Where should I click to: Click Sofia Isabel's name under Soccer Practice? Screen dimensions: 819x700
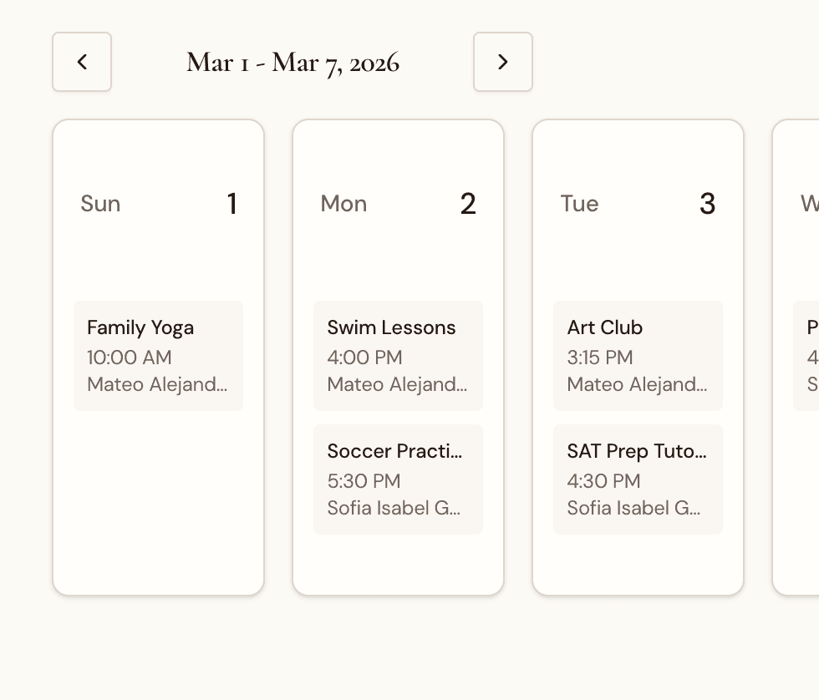click(393, 508)
